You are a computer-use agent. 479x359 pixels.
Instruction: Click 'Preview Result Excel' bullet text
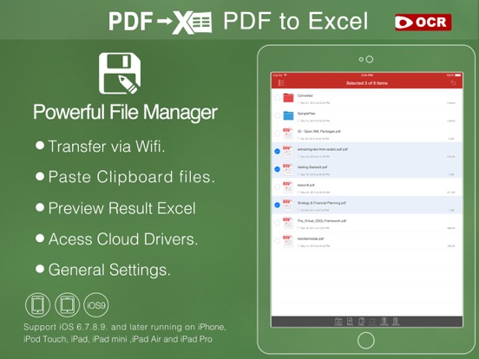tap(121, 208)
